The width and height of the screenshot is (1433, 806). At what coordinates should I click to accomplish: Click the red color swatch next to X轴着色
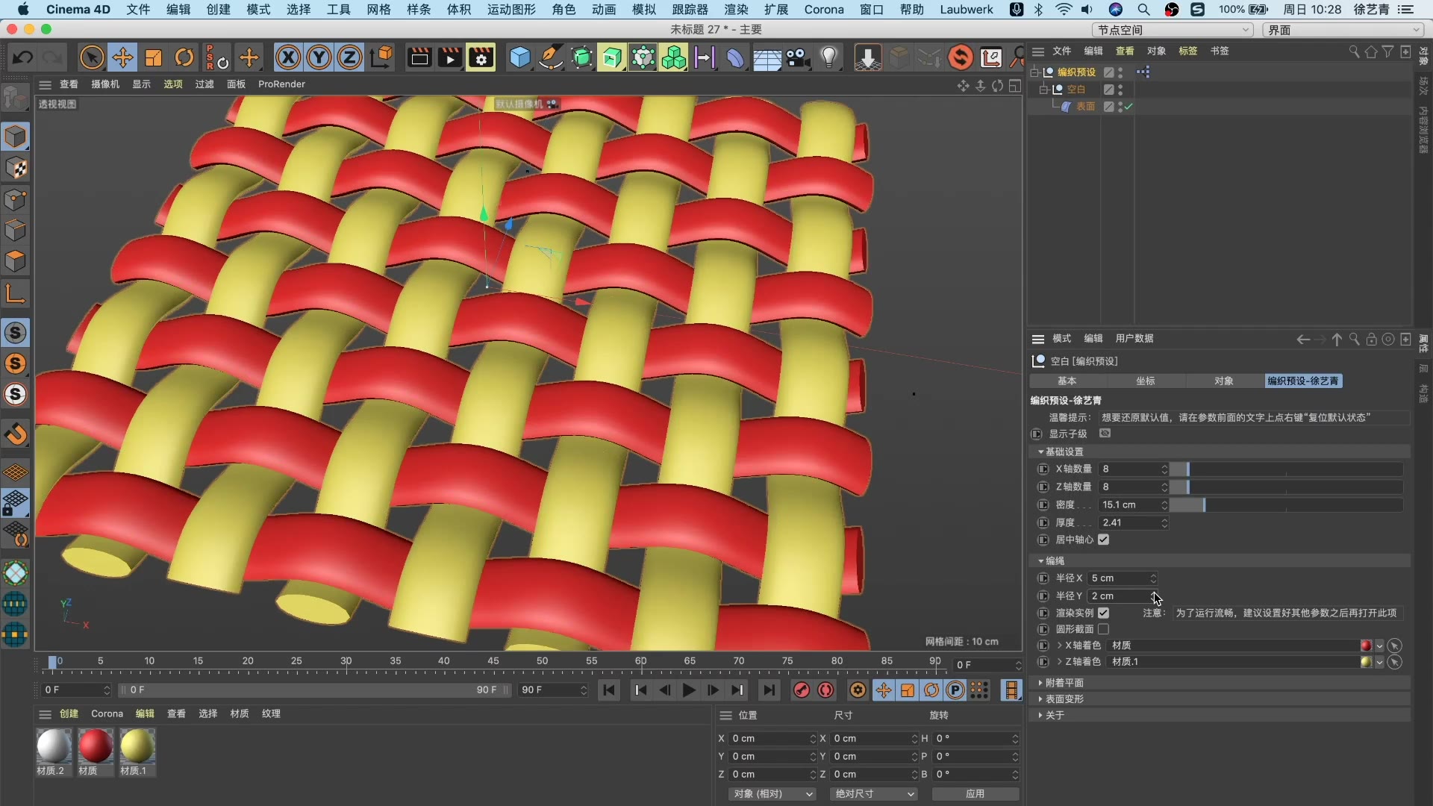1367,645
